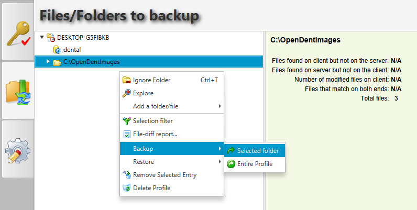Open the gear settings sidebar tab
Viewport: 417px width, 210px height.
pyautogui.click(x=17, y=151)
